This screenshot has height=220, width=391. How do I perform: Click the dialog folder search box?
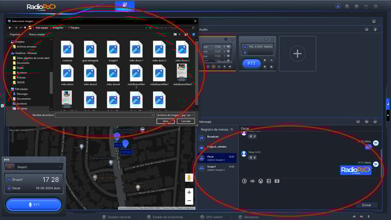tap(174, 28)
